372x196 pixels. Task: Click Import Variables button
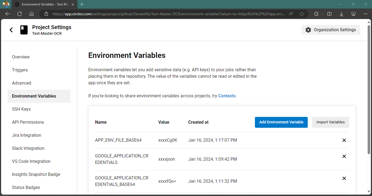coord(331,122)
